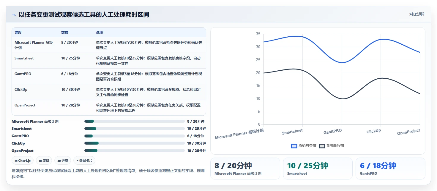Select the 数据卡片 chip
The image size is (437, 191).
(84, 161)
